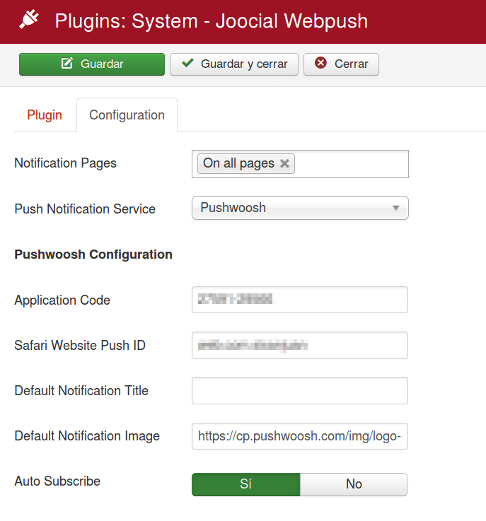Viewport: 486px width, 521px height.
Task: Click the Cerrar button
Action: tap(341, 64)
